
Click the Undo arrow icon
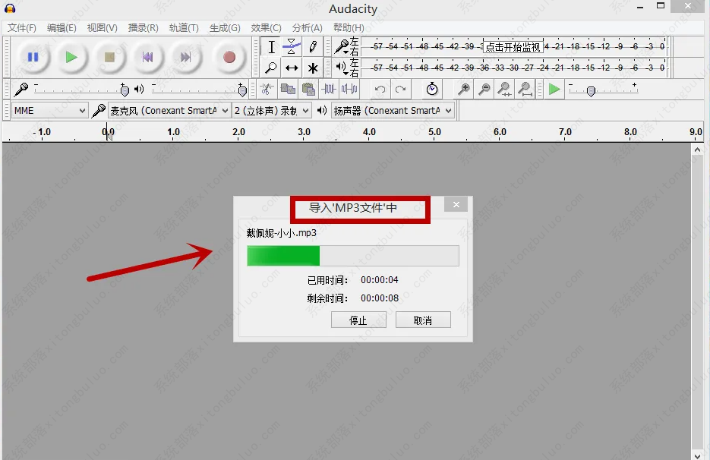point(380,90)
